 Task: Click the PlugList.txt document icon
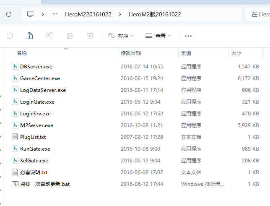[x=15, y=137]
